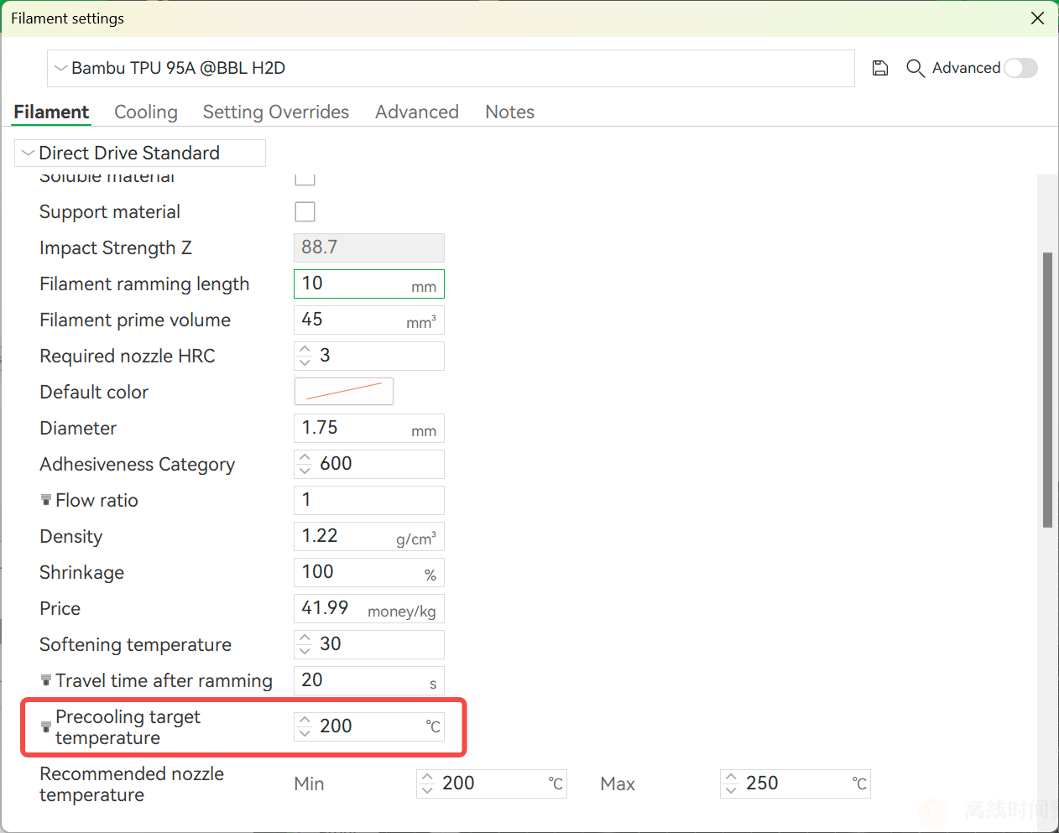The width and height of the screenshot is (1059, 833).
Task: Click the "Advanced" label beside the switch
Action: [966, 68]
